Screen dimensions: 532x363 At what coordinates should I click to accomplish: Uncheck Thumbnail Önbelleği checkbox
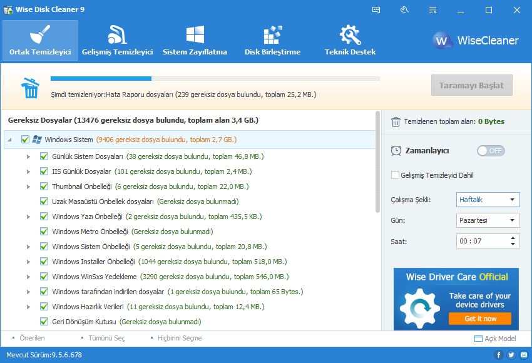tap(44, 187)
